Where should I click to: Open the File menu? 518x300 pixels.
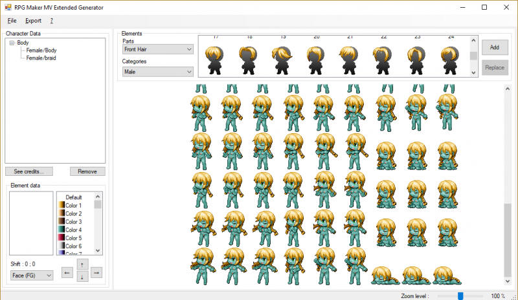(12, 21)
